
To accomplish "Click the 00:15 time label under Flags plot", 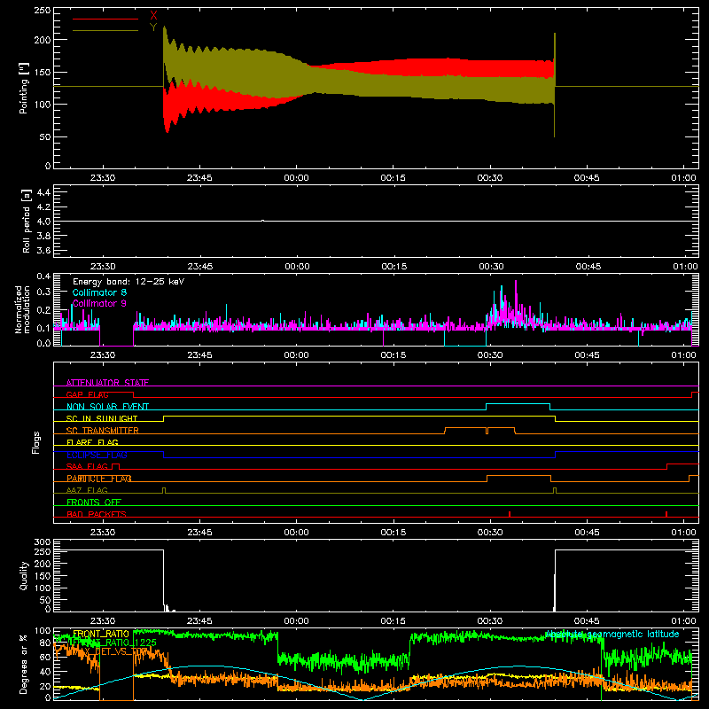I will (393, 533).
